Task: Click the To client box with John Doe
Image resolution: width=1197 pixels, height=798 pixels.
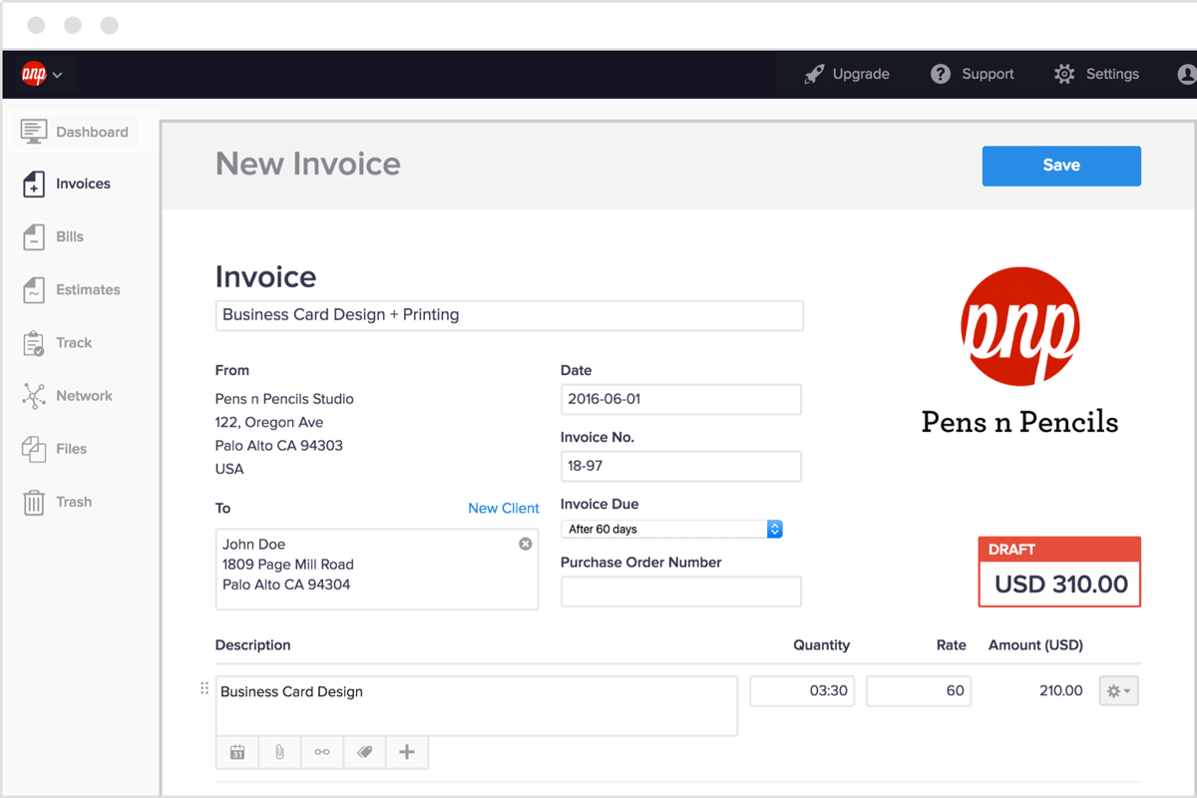Action: coord(377,569)
